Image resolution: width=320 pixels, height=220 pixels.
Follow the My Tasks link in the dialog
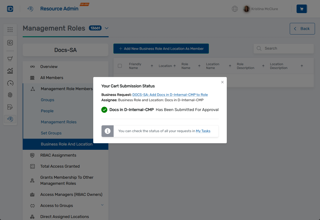[x=203, y=131]
